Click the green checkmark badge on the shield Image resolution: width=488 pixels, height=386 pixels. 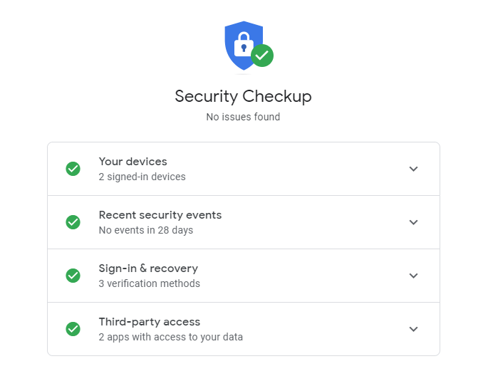click(x=262, y=56)
